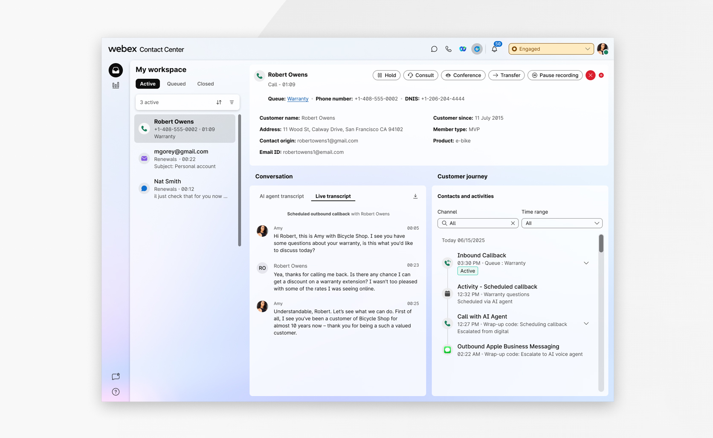Click the help question mark icon
The image size is (713, 438).
pos(116,392)
